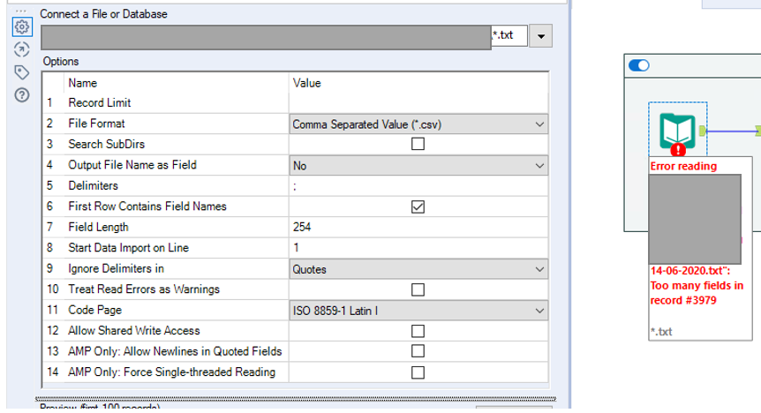This screenshot has width=761, height=413.
Task: Toggle the tool container switch
Action: click(637, 65)
